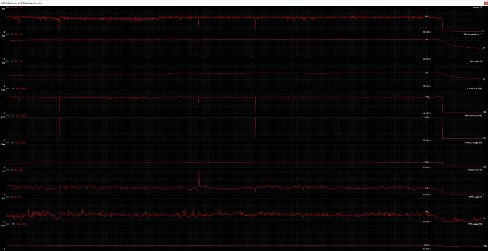Viewport: 488px width, 251px height.
Task: Click the Min/Max readout of Power graph
Action: [14, 7]
